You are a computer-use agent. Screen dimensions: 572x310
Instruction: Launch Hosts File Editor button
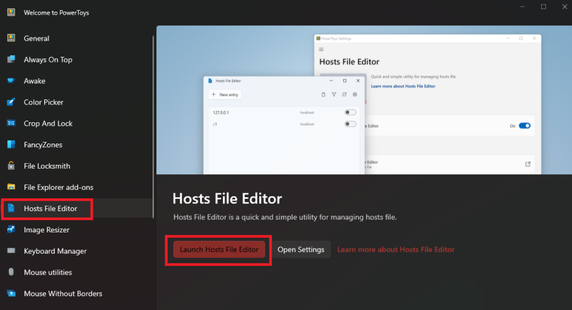click(219, 250)
